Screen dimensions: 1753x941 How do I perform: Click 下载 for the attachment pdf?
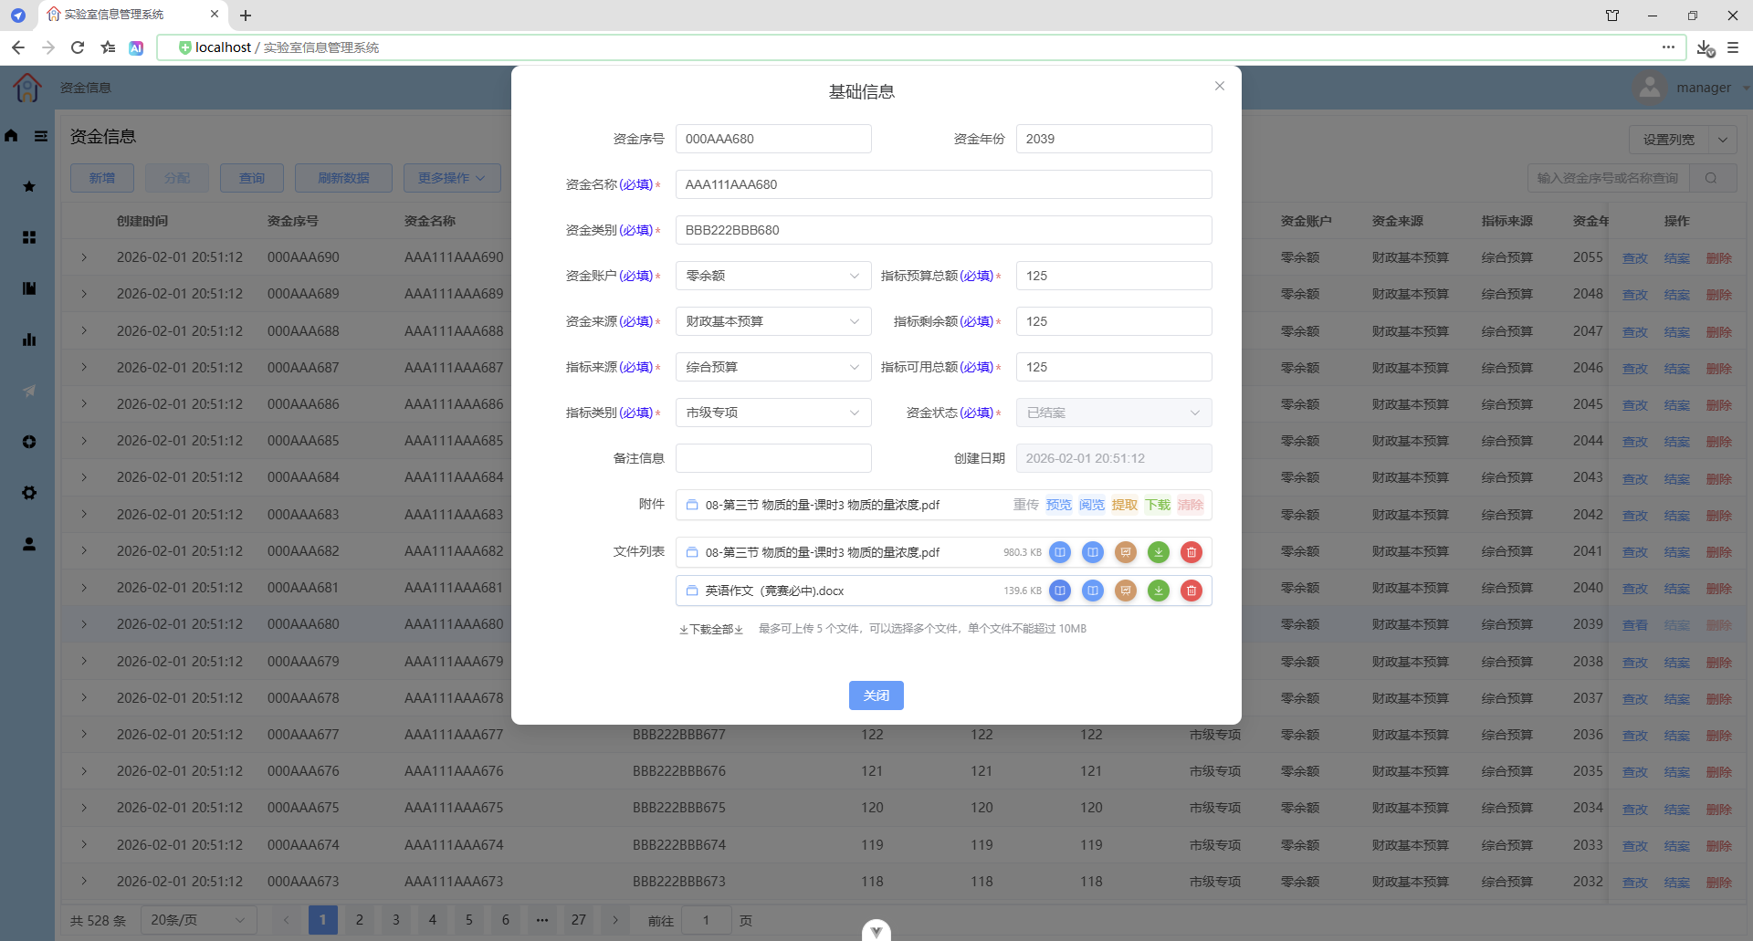click(1158, 505)
